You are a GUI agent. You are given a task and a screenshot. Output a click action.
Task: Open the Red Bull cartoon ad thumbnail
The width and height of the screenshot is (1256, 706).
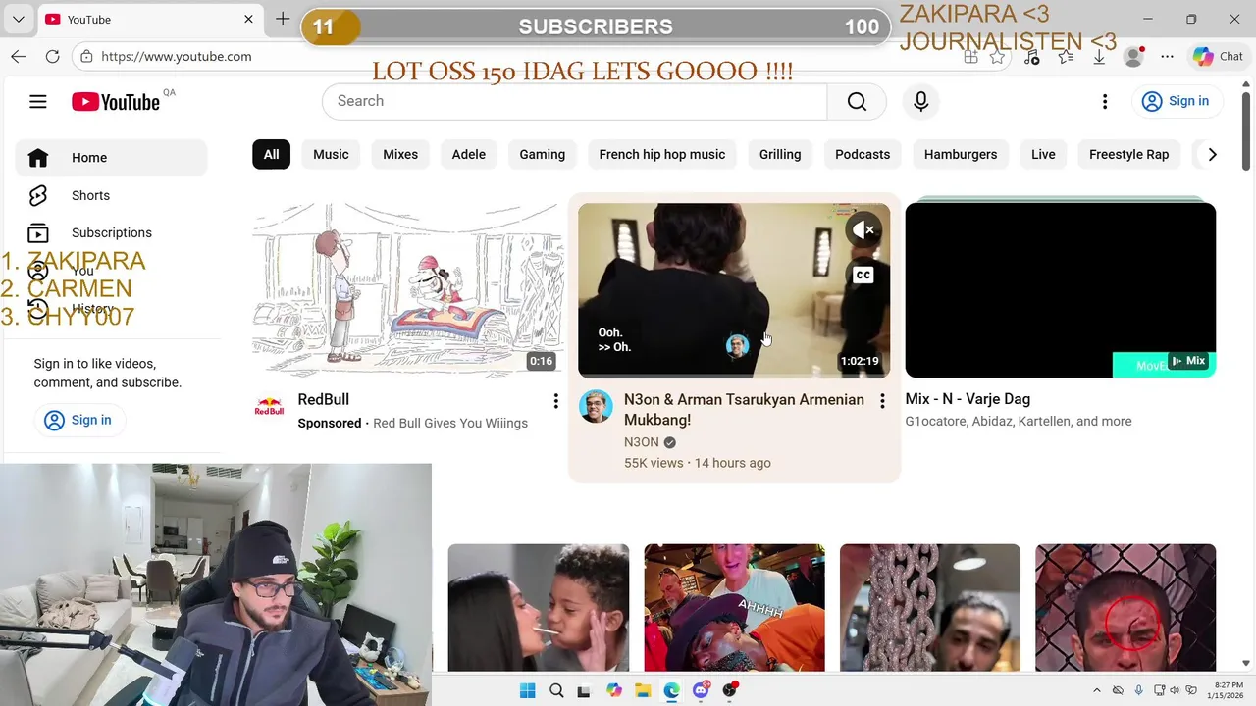(x=407, y=290)
